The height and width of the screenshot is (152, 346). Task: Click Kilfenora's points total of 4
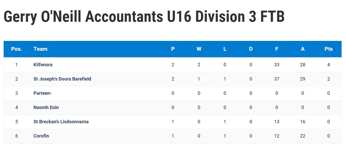point(329,65)
